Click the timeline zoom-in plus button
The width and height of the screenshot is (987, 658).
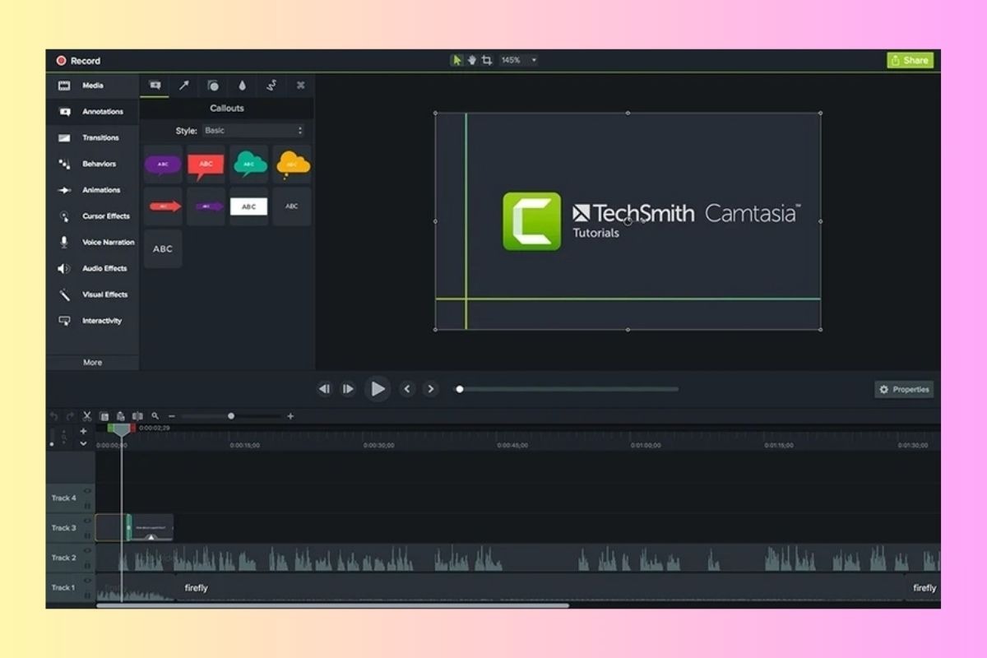tap(290, 416)
